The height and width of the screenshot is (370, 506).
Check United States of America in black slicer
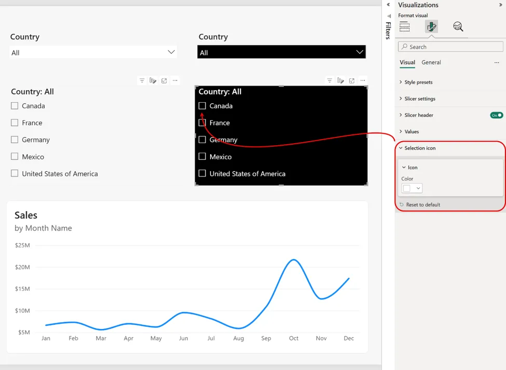pyautogui.click(x=202, y=173)
